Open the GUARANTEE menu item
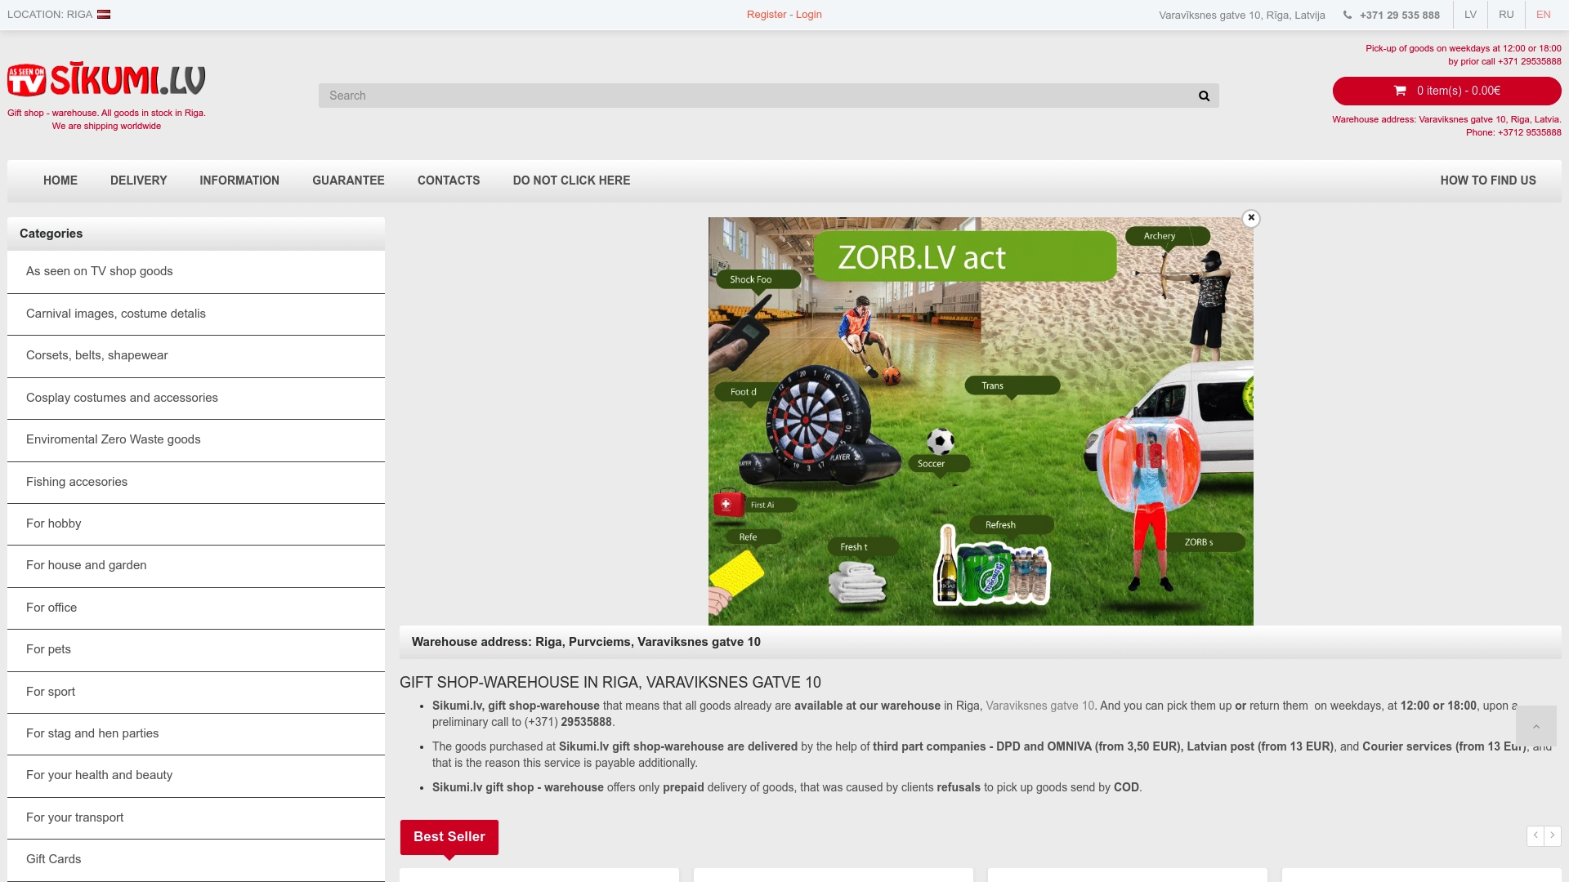 tap(348, 180)
